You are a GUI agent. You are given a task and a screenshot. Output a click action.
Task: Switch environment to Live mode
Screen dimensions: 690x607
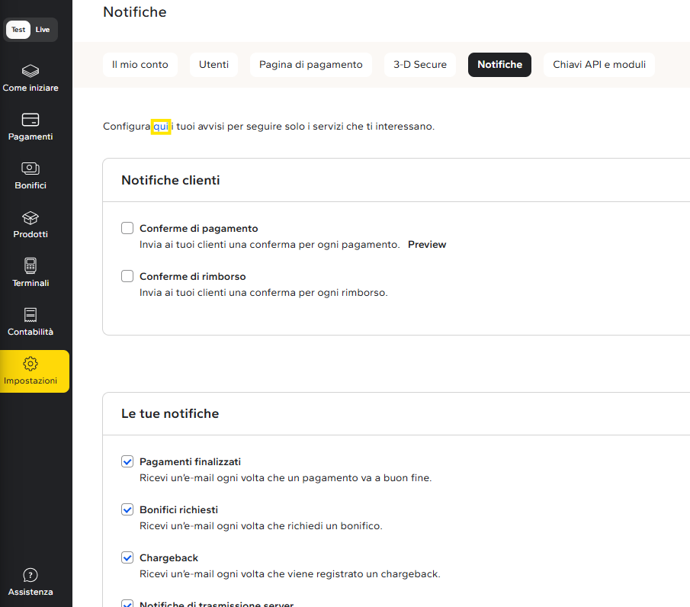point(43,30)
